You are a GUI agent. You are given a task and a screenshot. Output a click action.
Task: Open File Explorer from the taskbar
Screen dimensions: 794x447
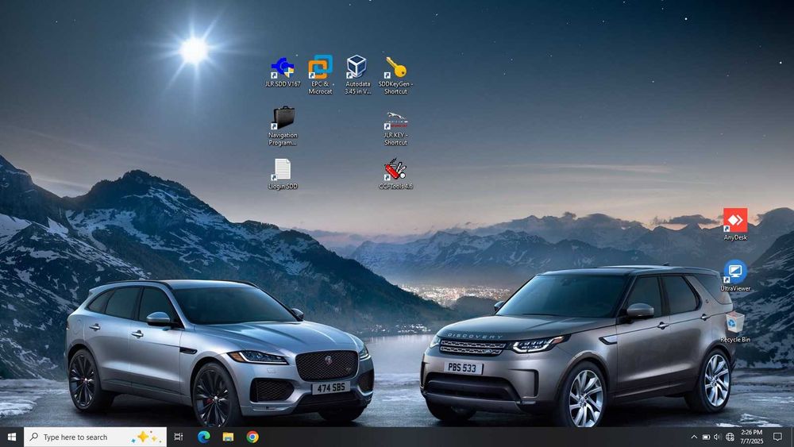pos(228,437)
